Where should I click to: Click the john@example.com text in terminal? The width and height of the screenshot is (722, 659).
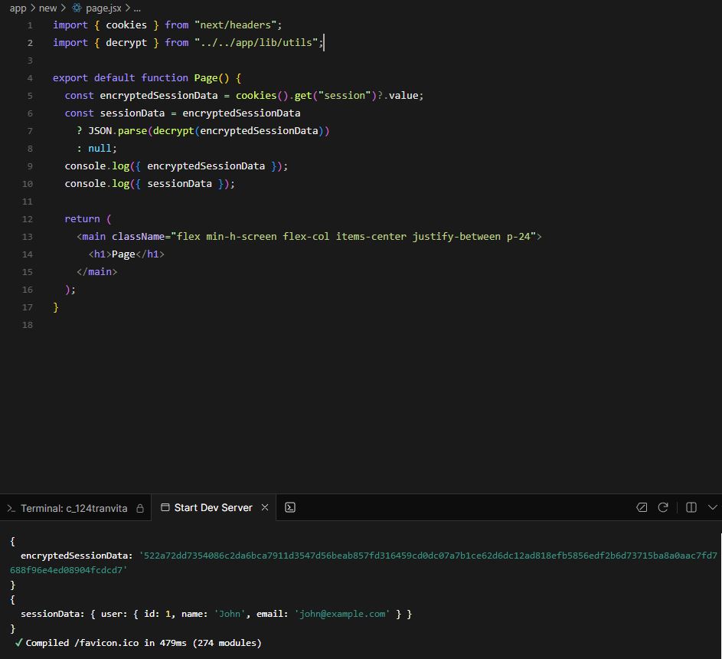tap(342, 614)
